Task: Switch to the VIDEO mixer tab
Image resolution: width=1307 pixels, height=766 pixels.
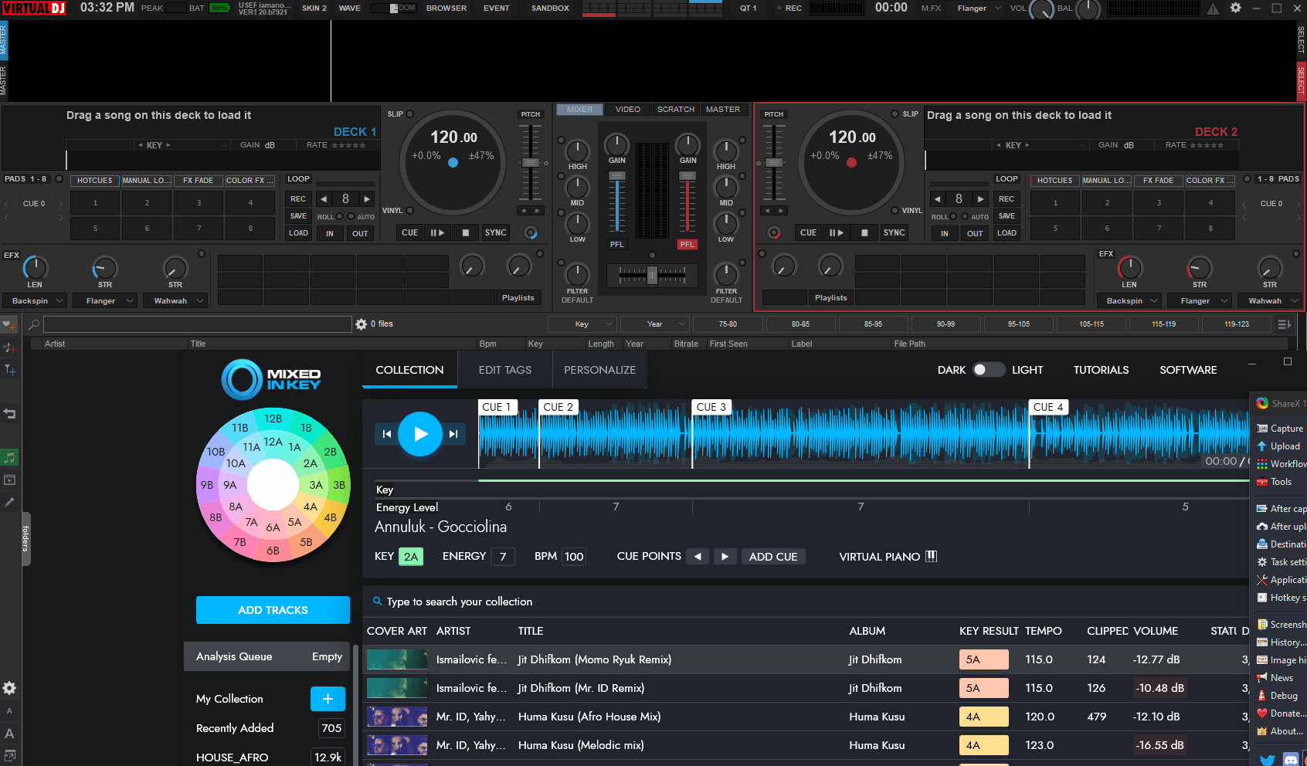Action: [x=627, y=110]
